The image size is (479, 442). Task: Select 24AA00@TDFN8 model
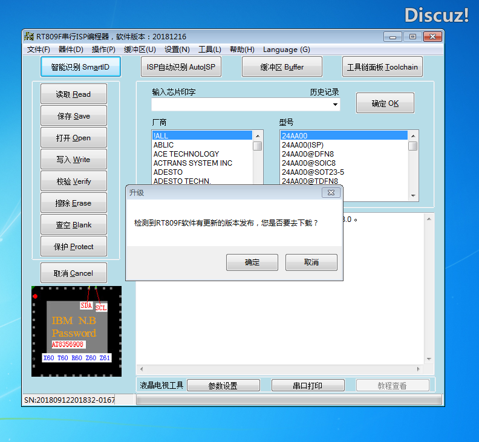point(344,181)
